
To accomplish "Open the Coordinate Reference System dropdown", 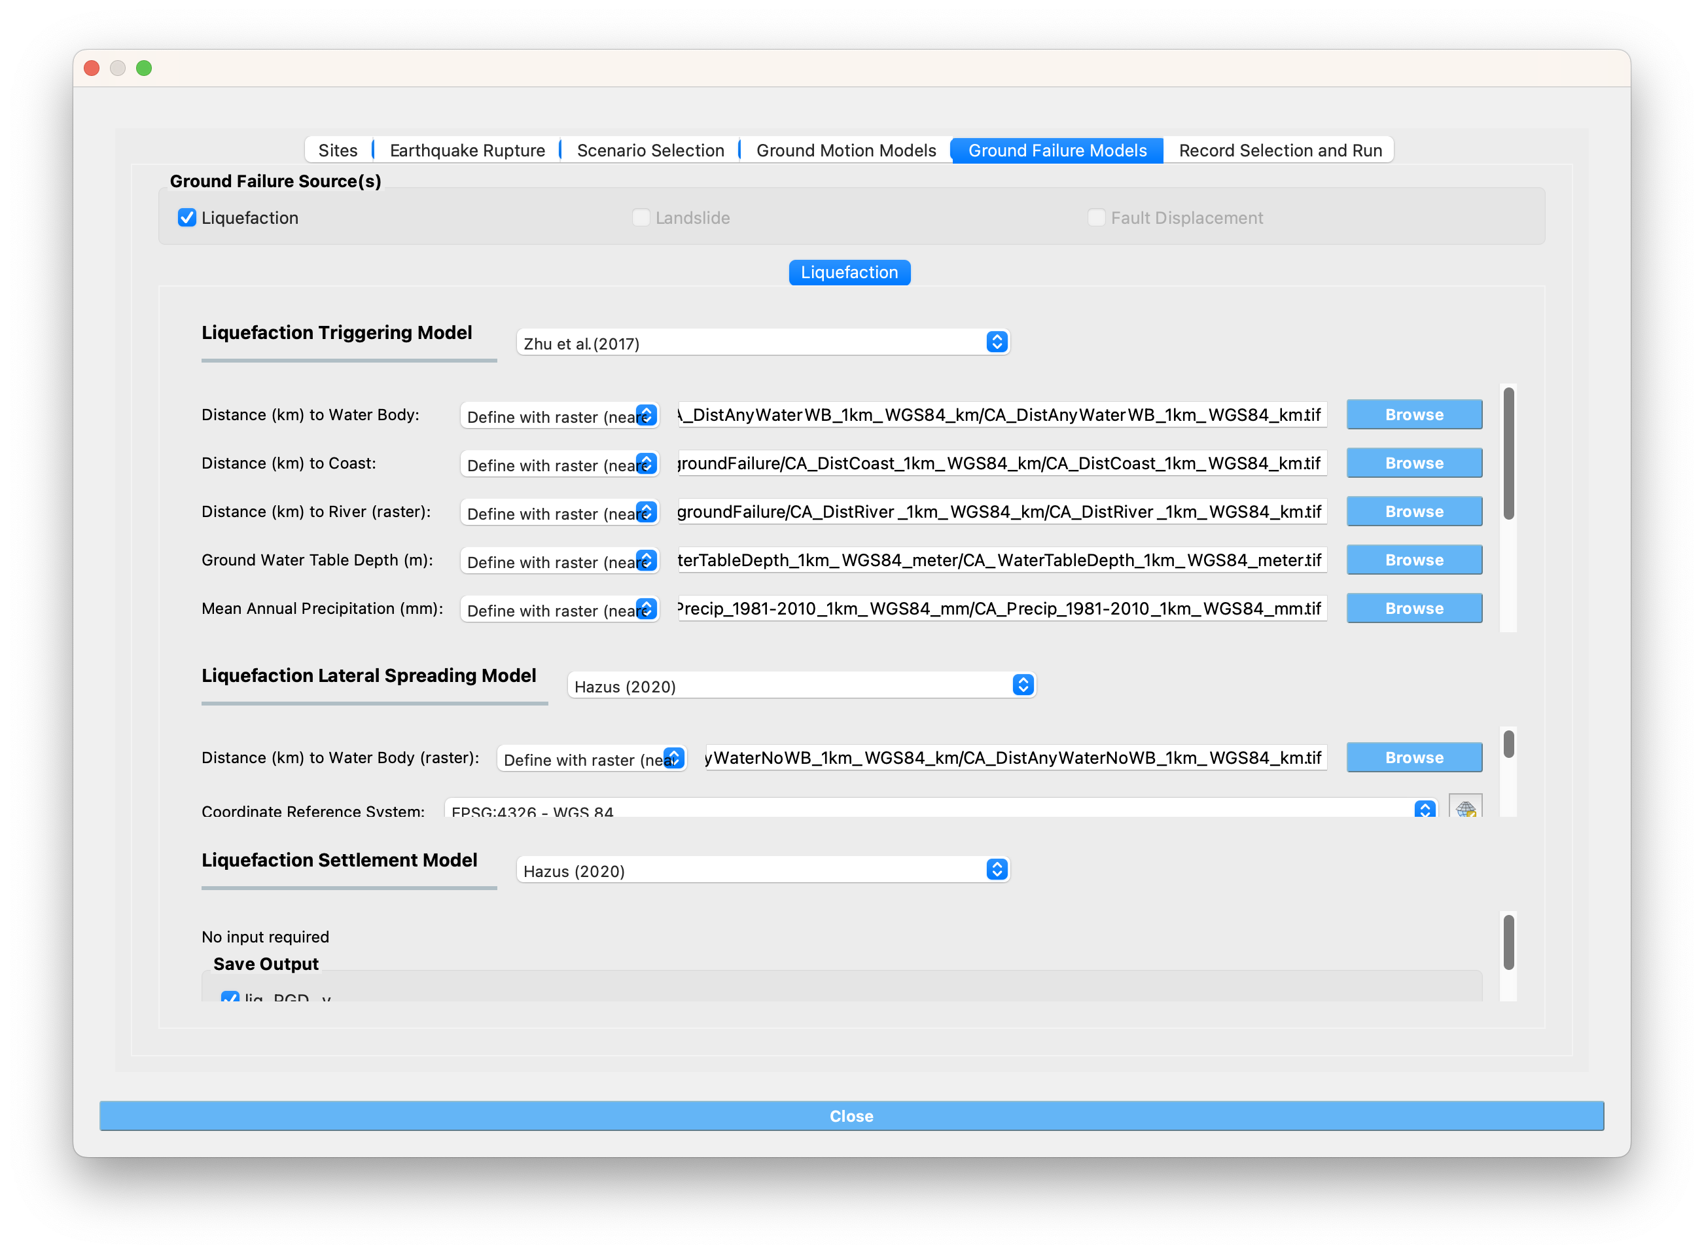I will point(940,808).
